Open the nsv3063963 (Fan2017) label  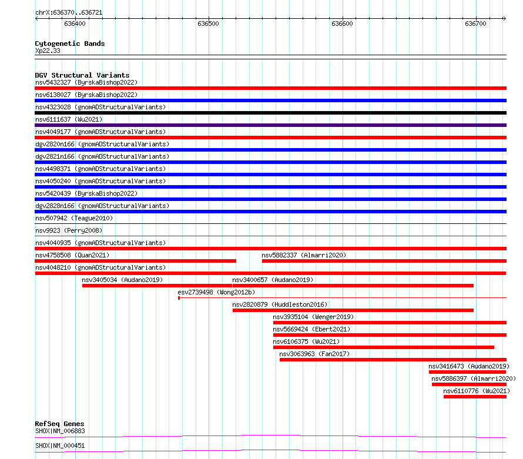point(314,354)
